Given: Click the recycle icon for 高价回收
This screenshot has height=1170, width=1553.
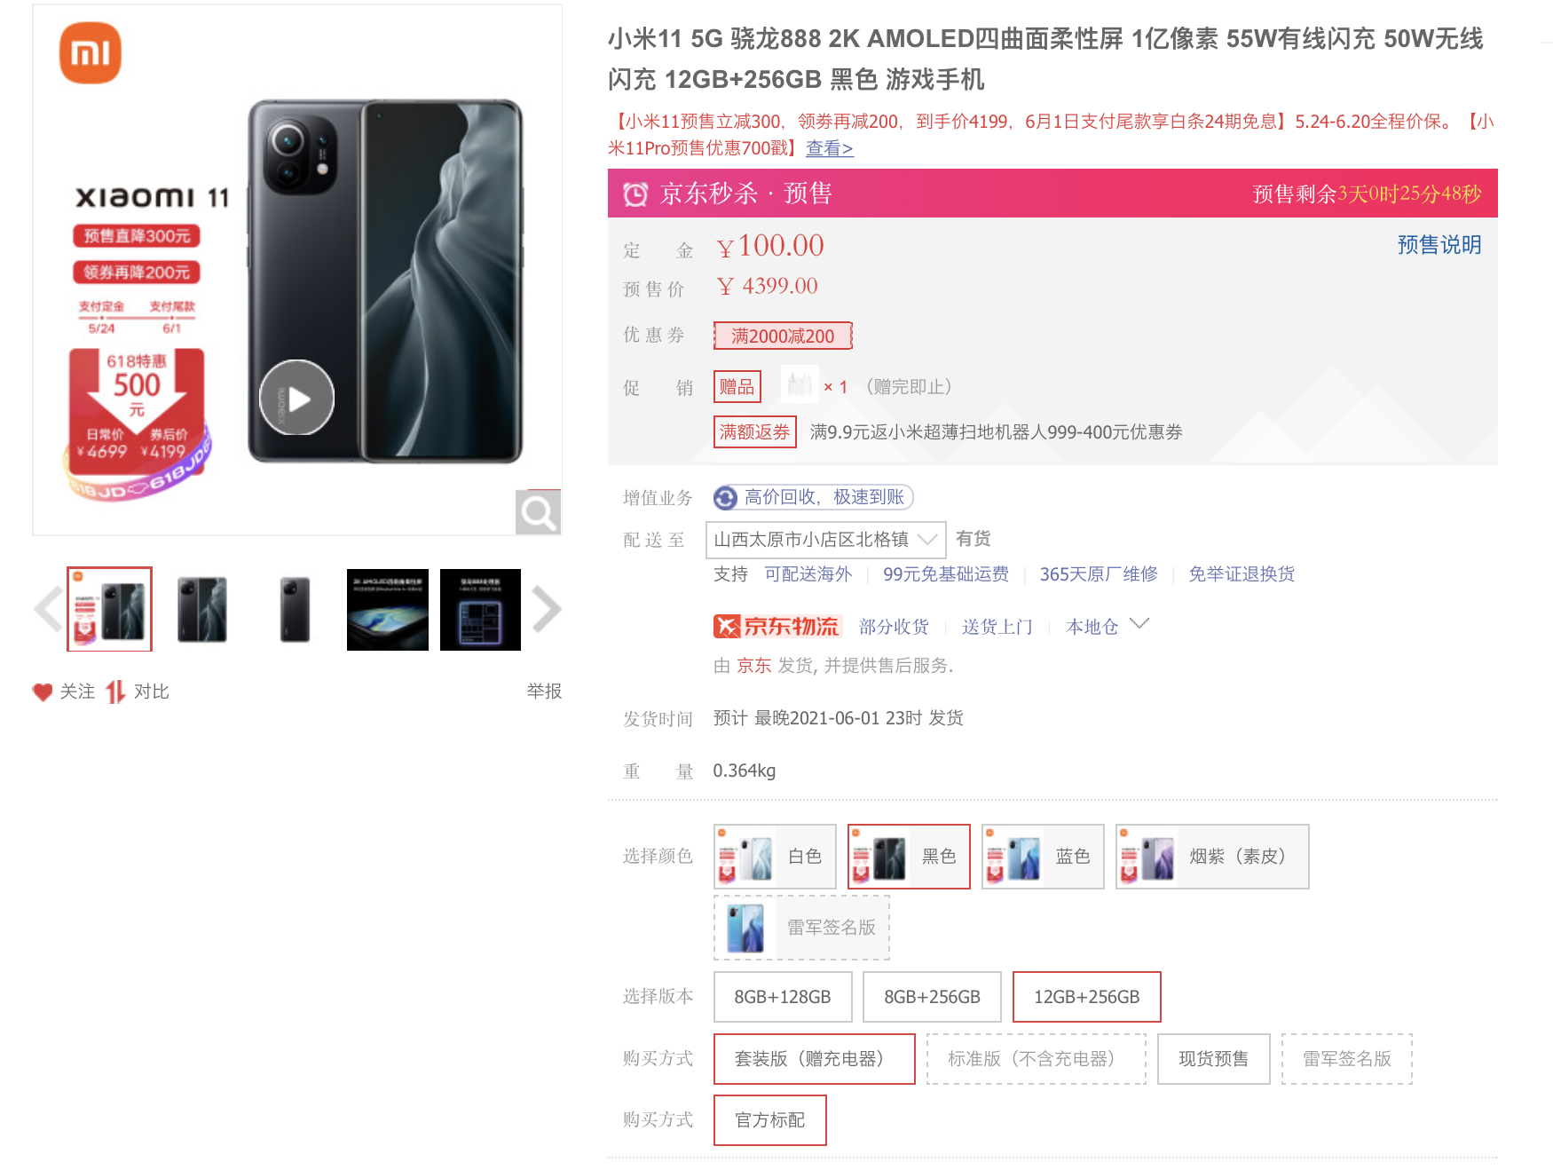Looking at the screenshot, I should (726, 498).
